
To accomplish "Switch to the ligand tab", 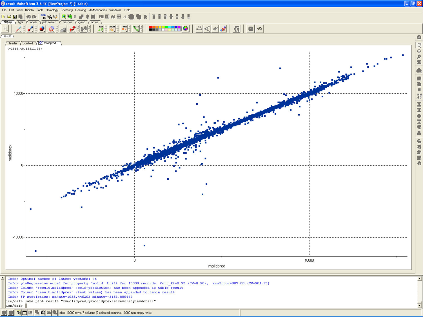I will (x=81, y=22).
